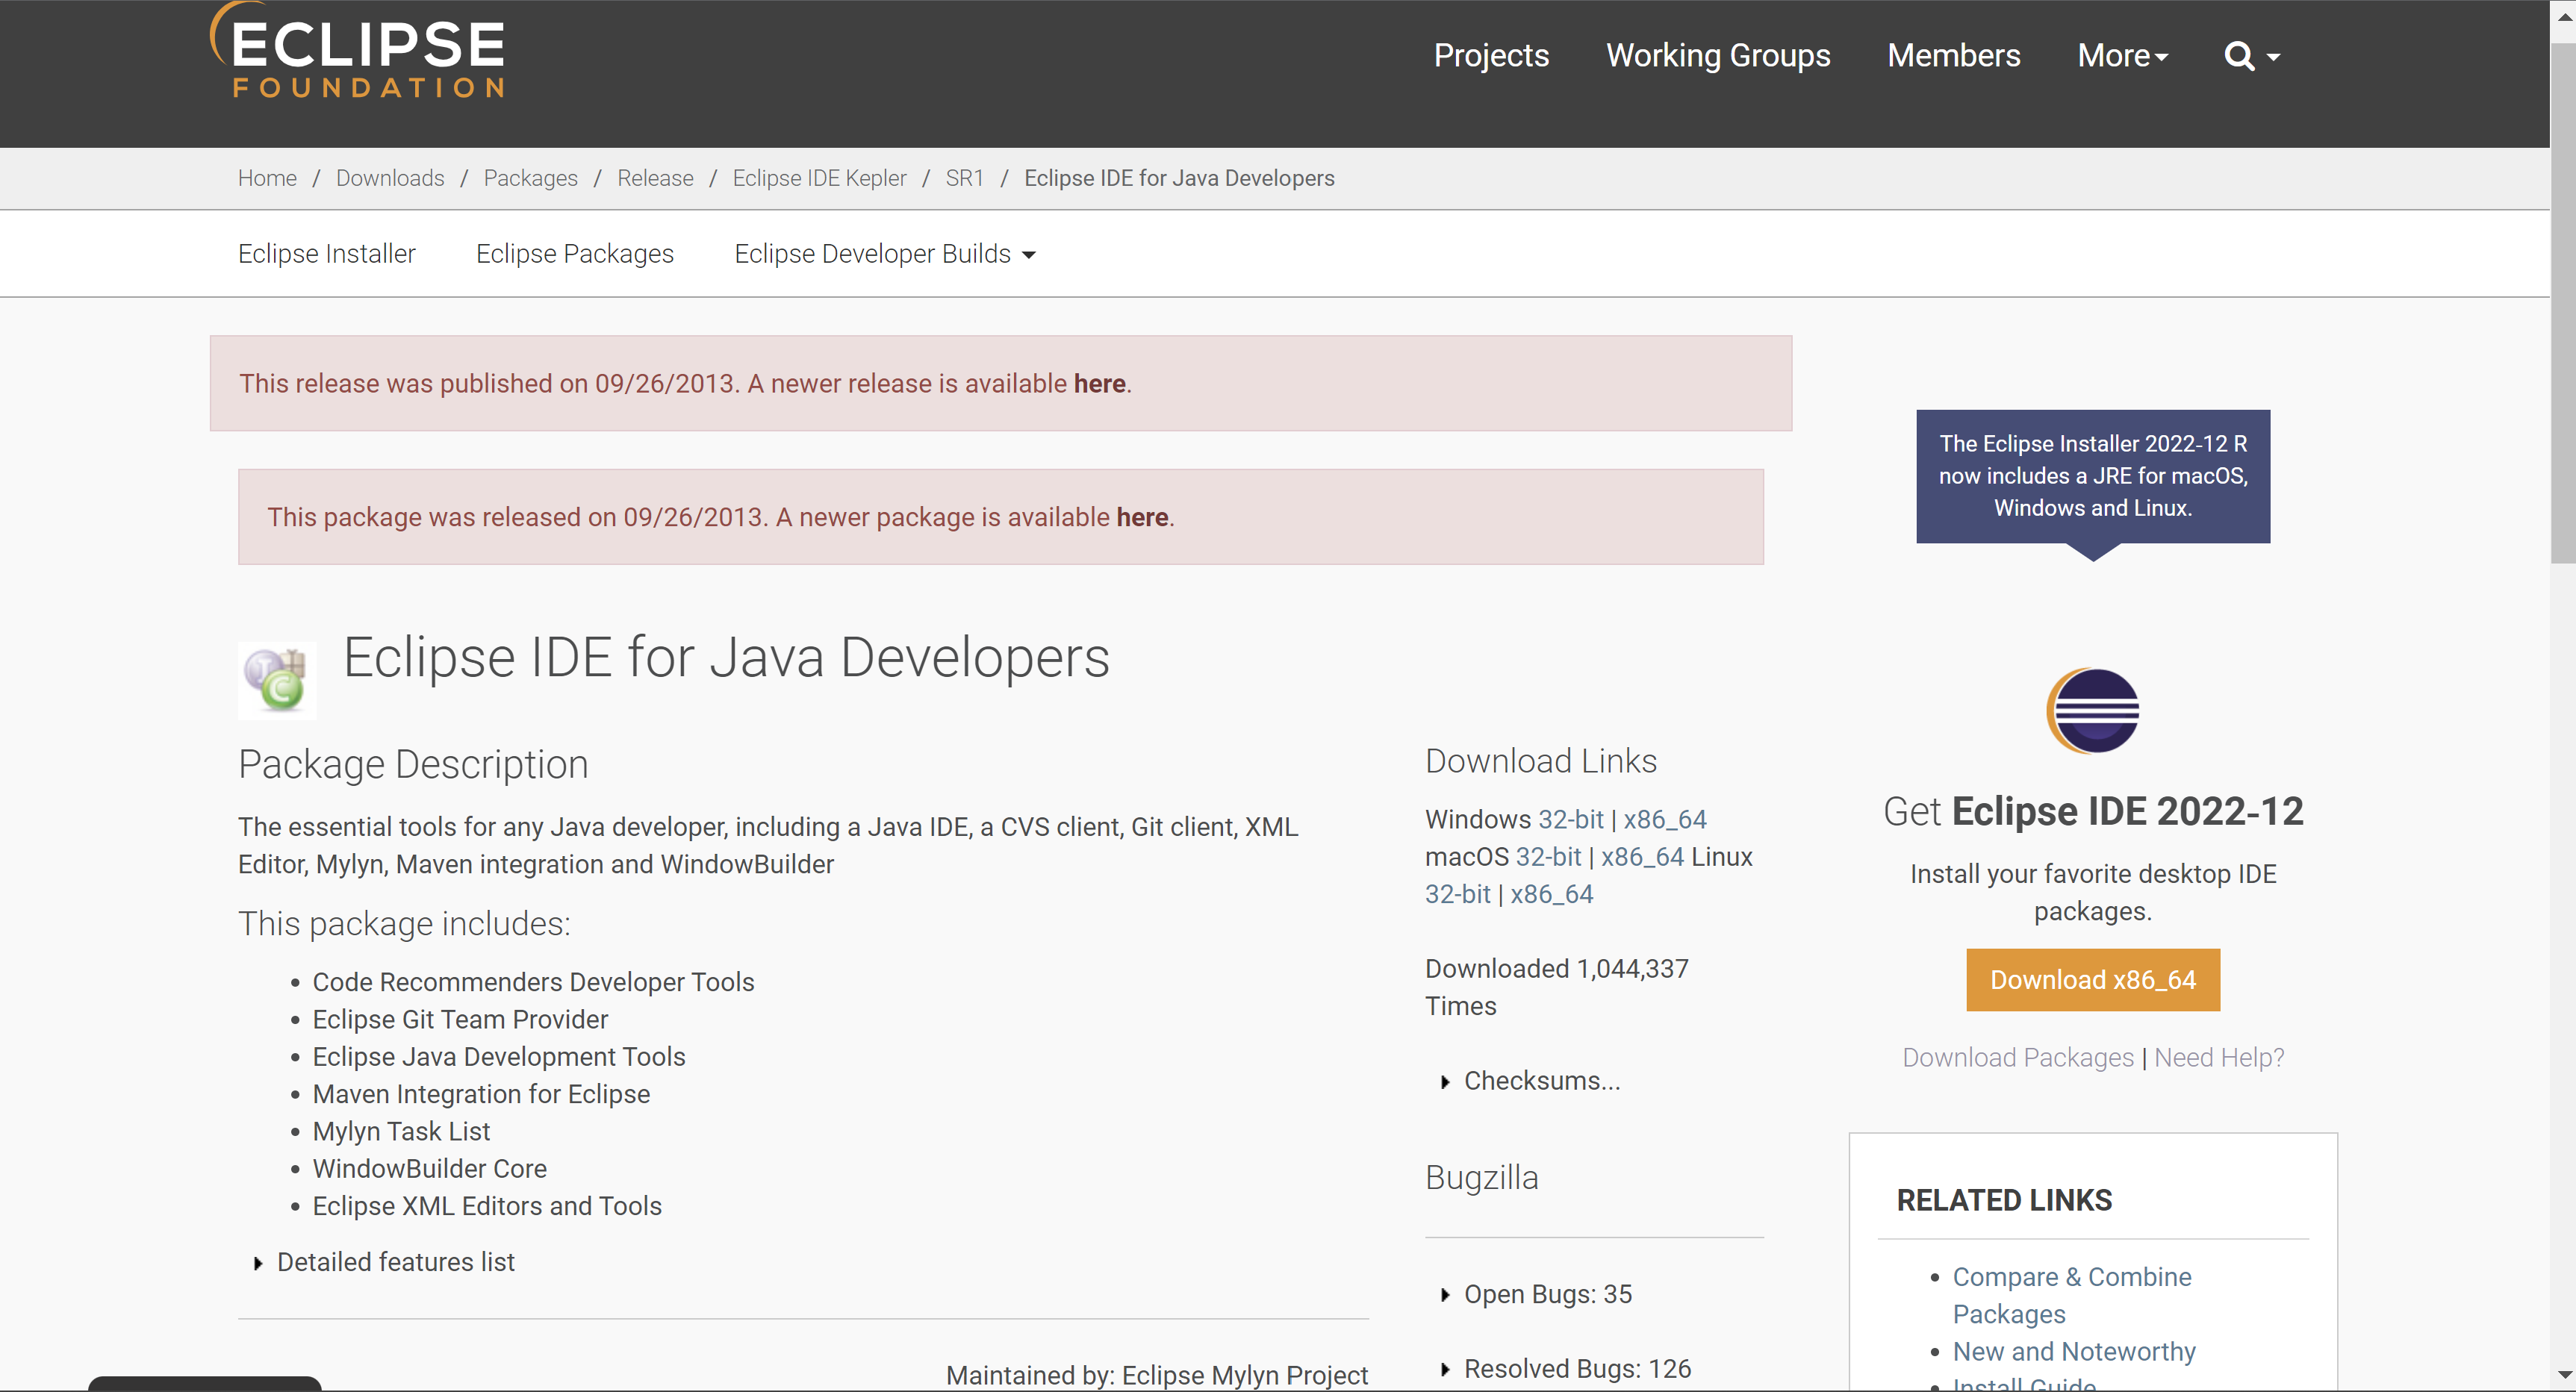
Task: Click the macOS x86_64 download link
Action: coord(1641,856)
